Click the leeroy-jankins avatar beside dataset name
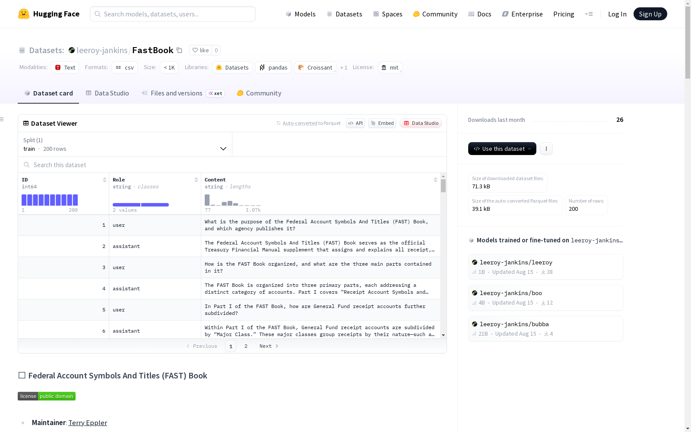691x432 pixels. click(x=72, y=50)
